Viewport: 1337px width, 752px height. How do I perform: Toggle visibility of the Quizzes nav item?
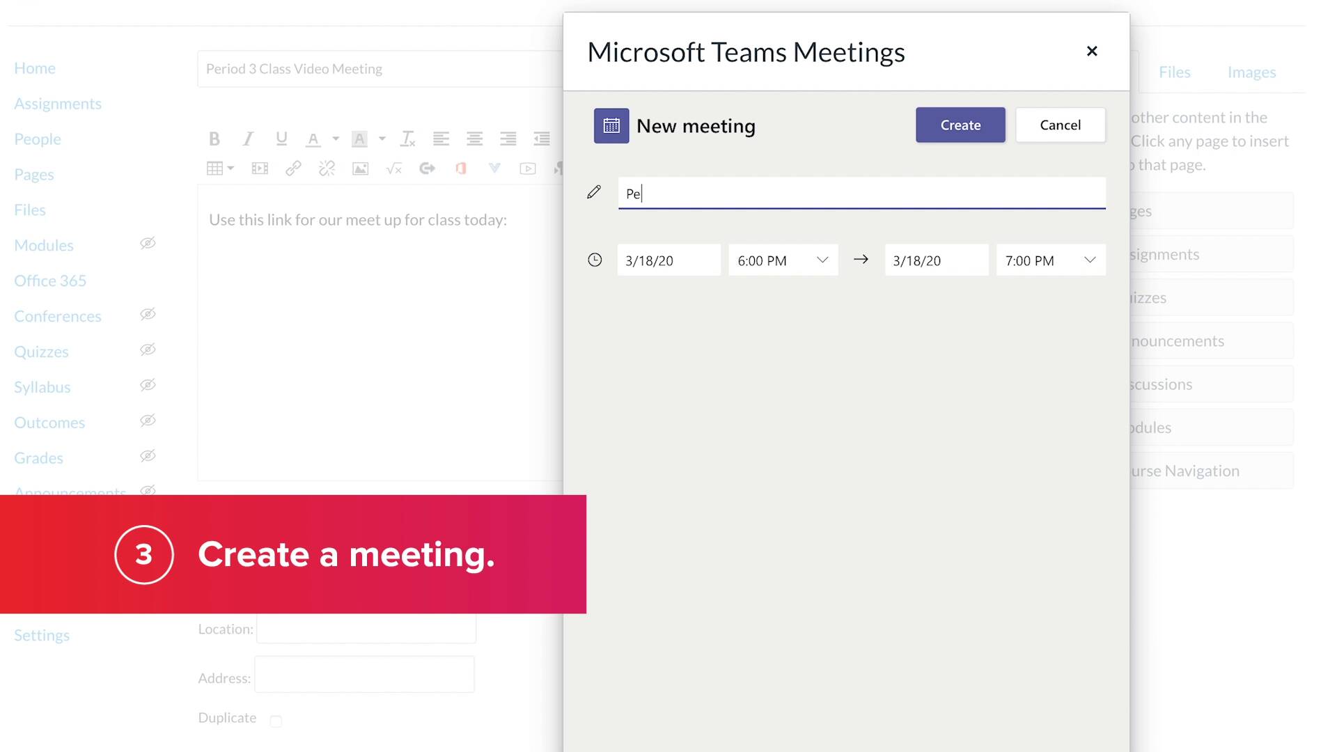[x=148, y=350]
